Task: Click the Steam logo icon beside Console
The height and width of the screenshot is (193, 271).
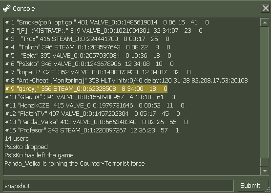Action: 6,8
